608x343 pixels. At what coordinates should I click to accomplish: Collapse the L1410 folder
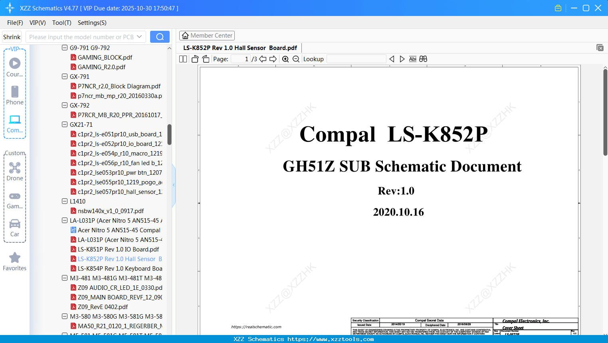tap(65, 201)
